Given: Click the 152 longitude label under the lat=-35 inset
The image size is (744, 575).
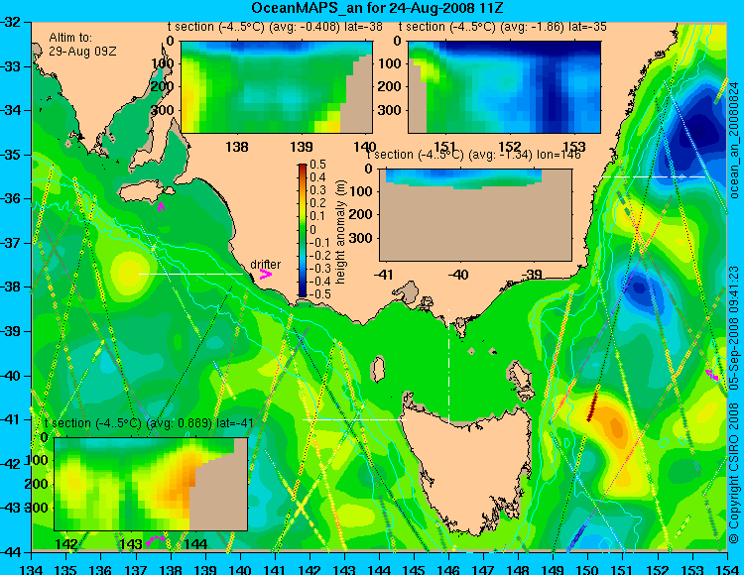Looking at the screenshot, I should tap(510, 146).
